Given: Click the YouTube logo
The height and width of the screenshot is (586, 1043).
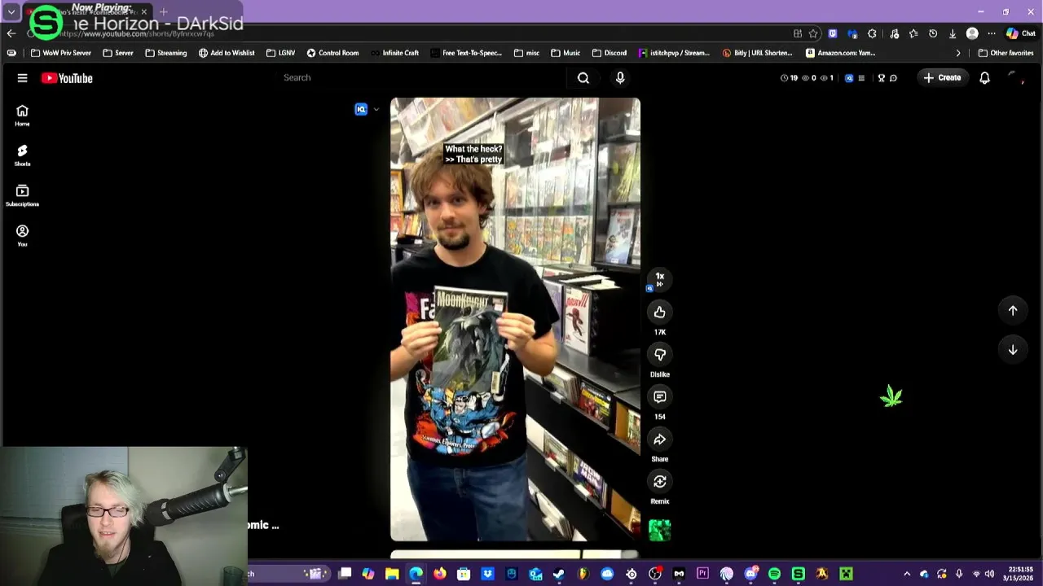Looking at the screenshot, I should click(67, 78).
